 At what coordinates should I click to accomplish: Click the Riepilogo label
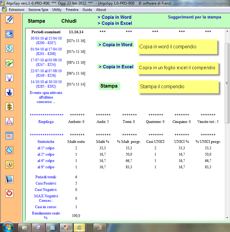point(46,122)
